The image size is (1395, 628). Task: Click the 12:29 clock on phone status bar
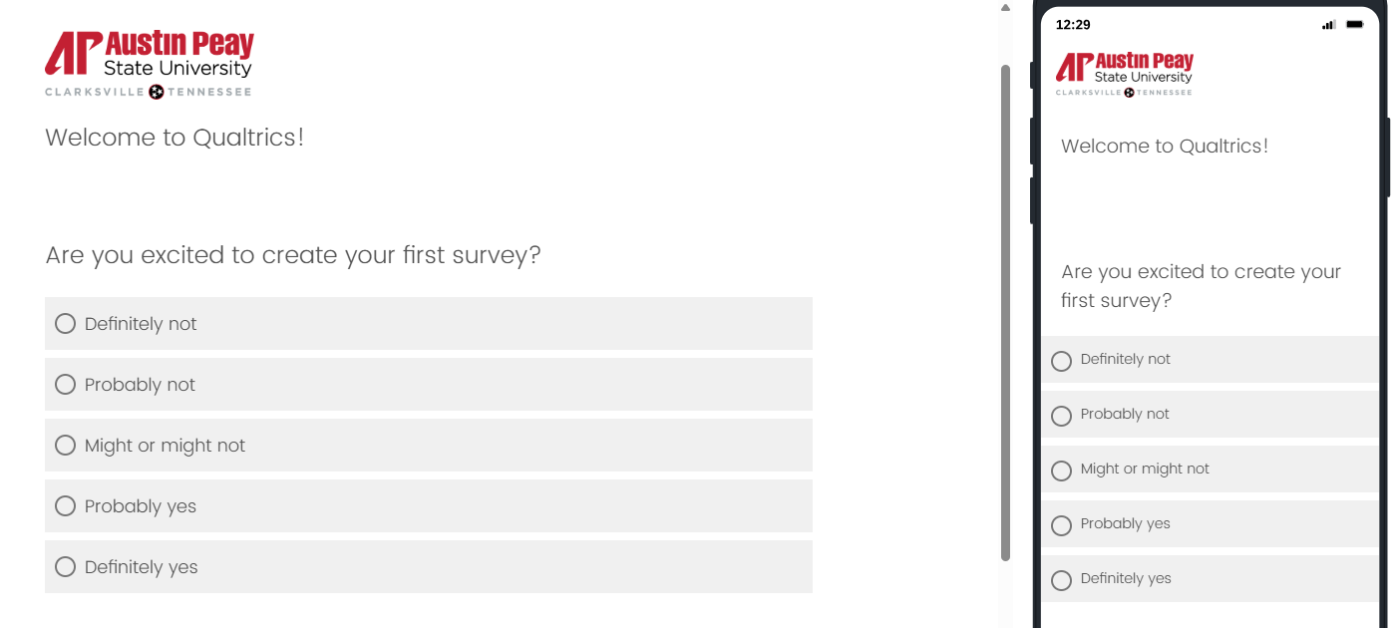coord(1073,25)
